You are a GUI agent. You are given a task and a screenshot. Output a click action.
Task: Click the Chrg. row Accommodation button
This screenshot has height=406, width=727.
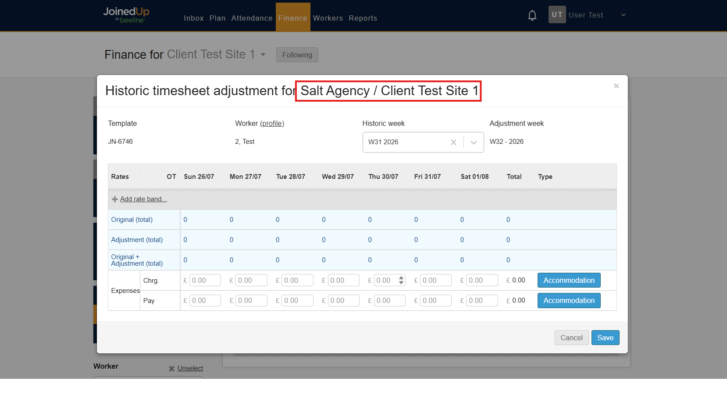pyautogui.click(x=569, y=280)
